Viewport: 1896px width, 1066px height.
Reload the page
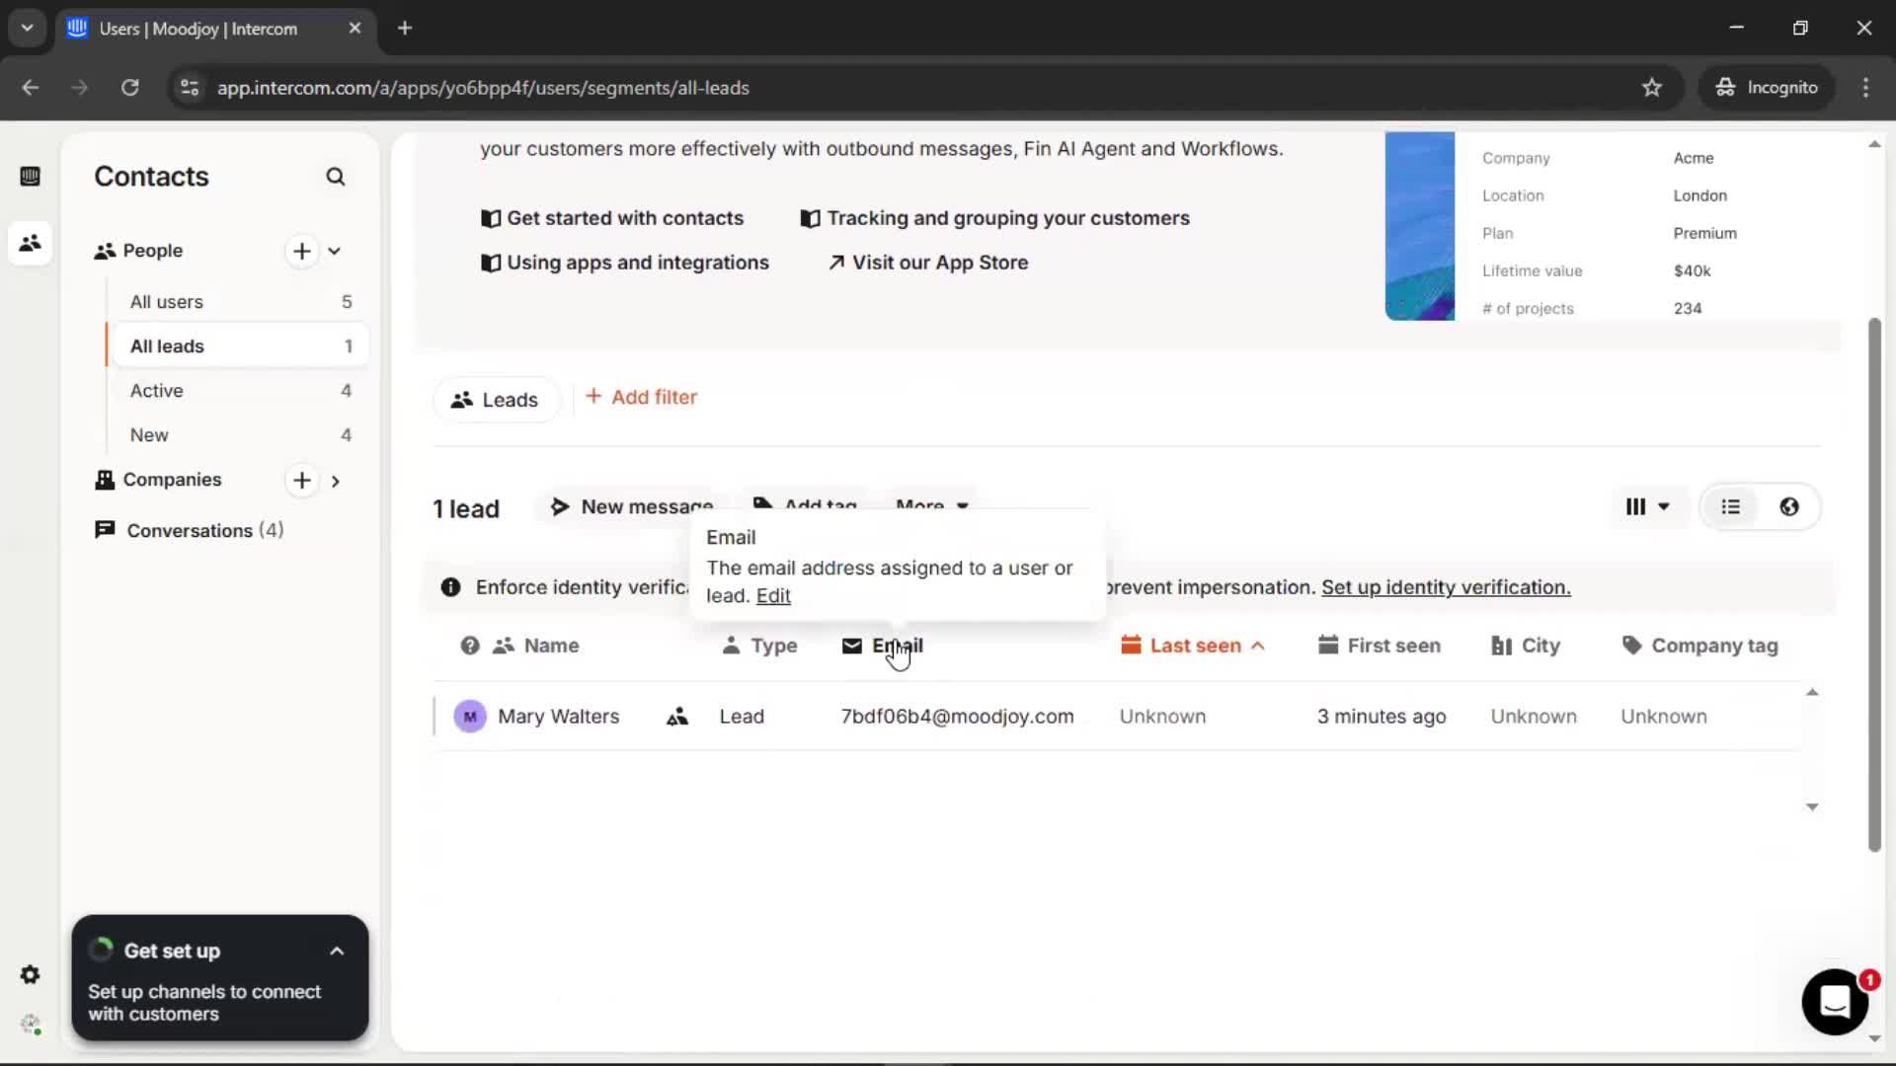[x=129, y=88]
